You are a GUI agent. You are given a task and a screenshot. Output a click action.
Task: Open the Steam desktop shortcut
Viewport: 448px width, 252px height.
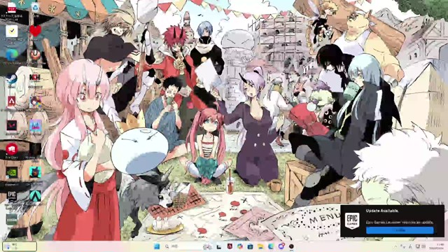pos(12,79)
